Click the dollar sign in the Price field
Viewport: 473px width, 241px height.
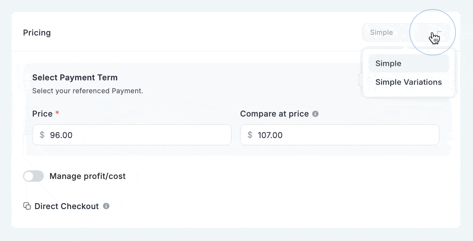(42, 135)
